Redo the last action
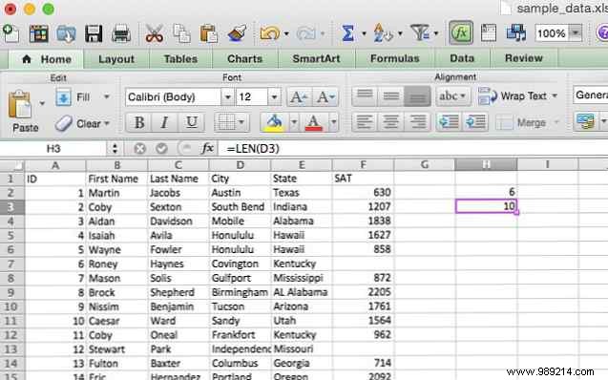The height and width of the screenshot is (380, 608). tap(306, 33)
